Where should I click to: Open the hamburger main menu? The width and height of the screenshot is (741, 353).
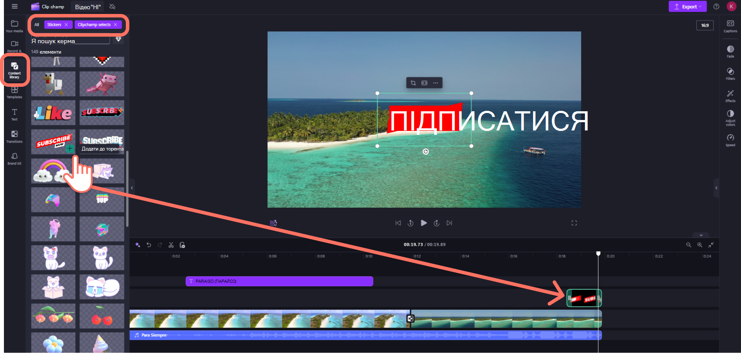[14, 7]
